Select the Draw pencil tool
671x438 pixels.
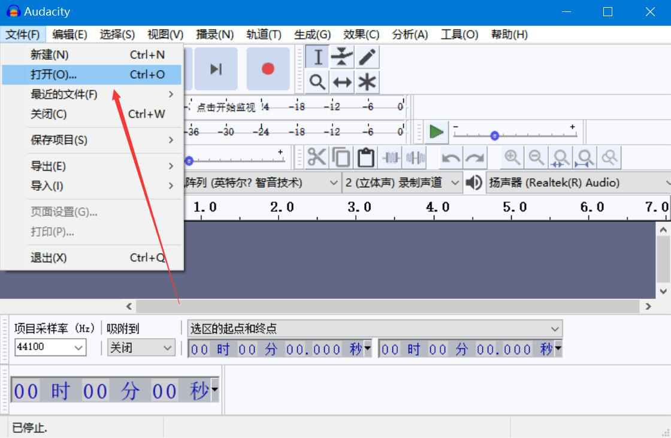[367, 57]
